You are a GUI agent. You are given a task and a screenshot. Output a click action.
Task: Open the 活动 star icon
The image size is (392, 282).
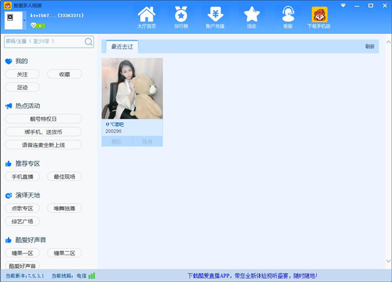point(252,14)
